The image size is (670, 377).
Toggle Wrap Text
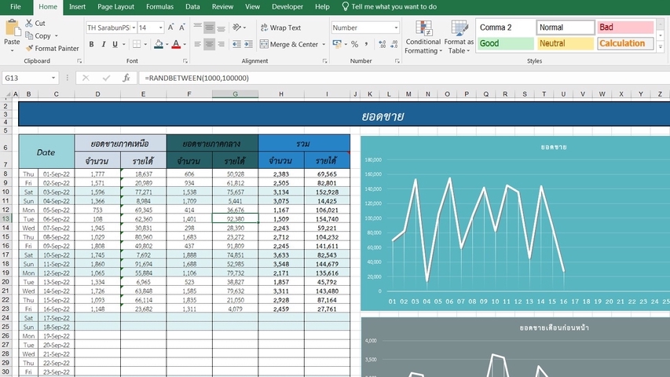click(280, 27)
